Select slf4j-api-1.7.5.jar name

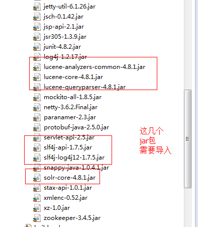[x=68, y=147]
